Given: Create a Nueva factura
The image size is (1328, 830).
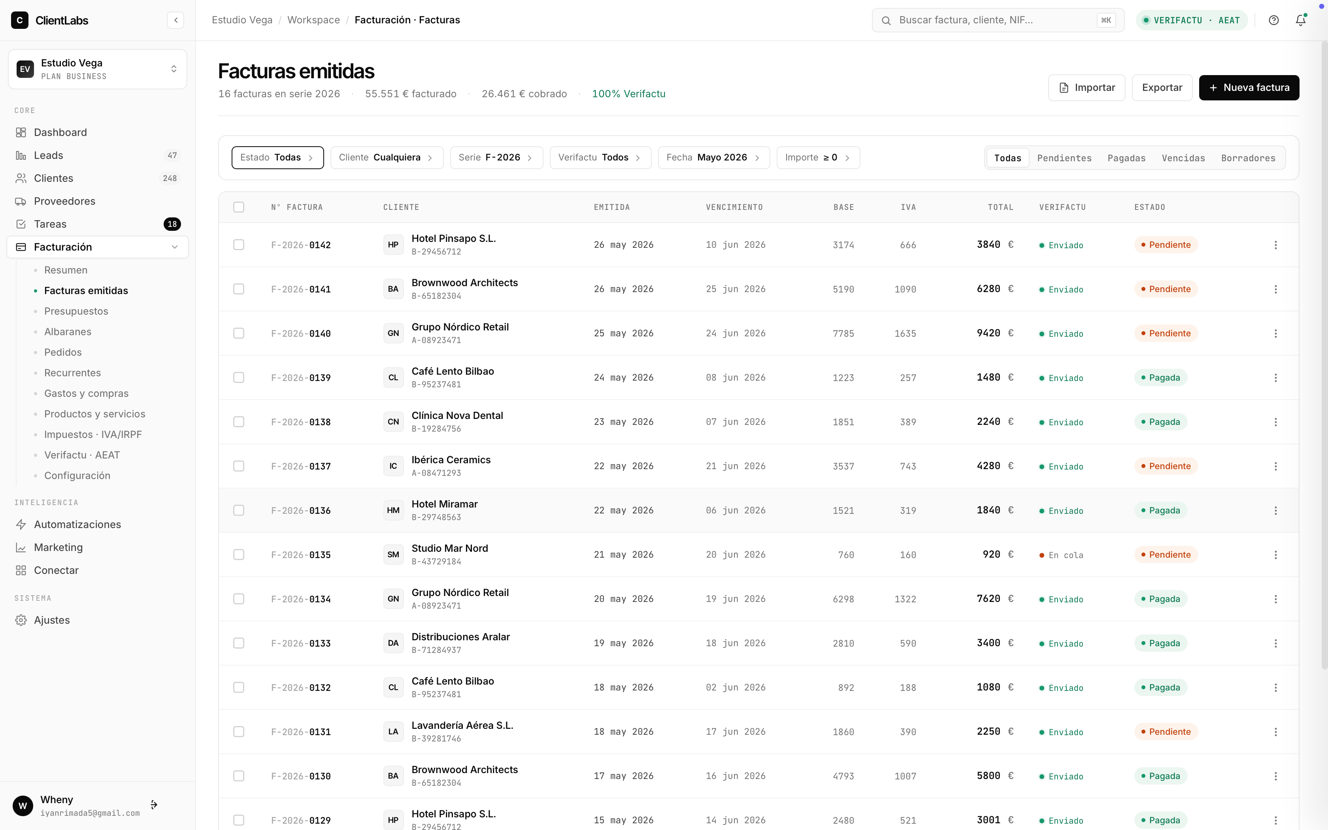Looking at the screenshot, I should point(1249,88).
